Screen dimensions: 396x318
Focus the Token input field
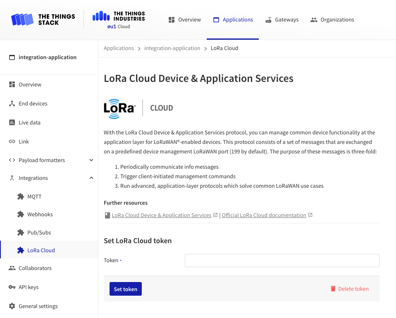(x=281, y=261)
